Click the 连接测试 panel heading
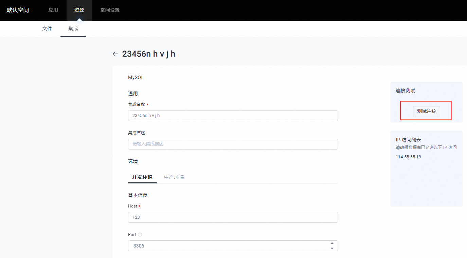This screenshot has height=258, width=467. coord(406,91)
